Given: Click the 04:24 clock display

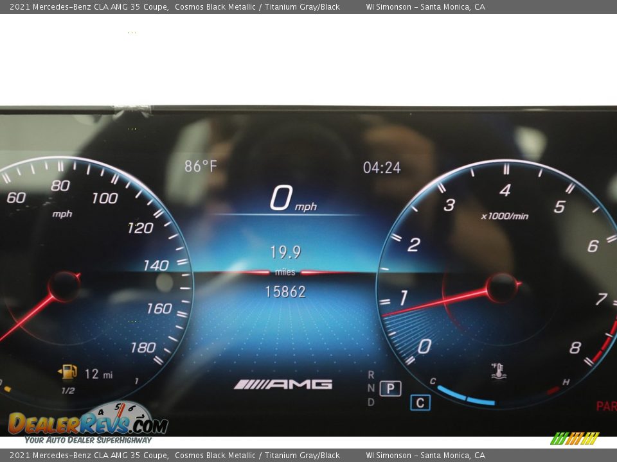Looking at the screenshot, I should pyautogui.click(x=382, y=167).
